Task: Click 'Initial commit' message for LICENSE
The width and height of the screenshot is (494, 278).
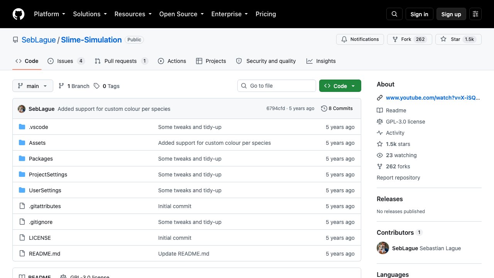Action: coord(175,238)
